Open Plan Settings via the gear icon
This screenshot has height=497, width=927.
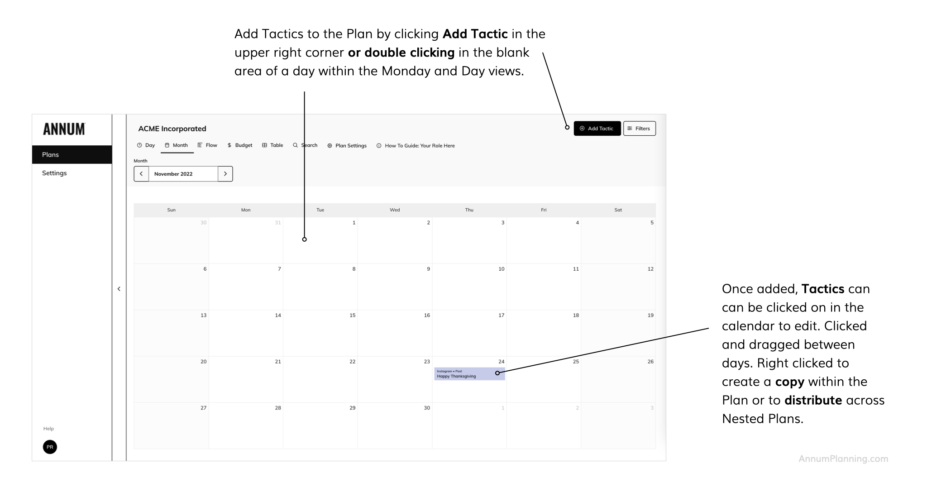330,146
